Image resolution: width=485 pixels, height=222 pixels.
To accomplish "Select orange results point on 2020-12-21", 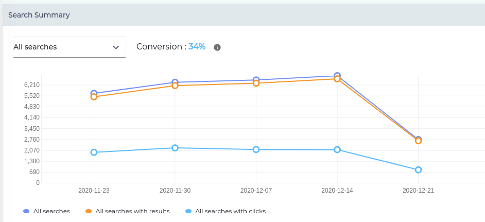I will (x=419, y=141).
